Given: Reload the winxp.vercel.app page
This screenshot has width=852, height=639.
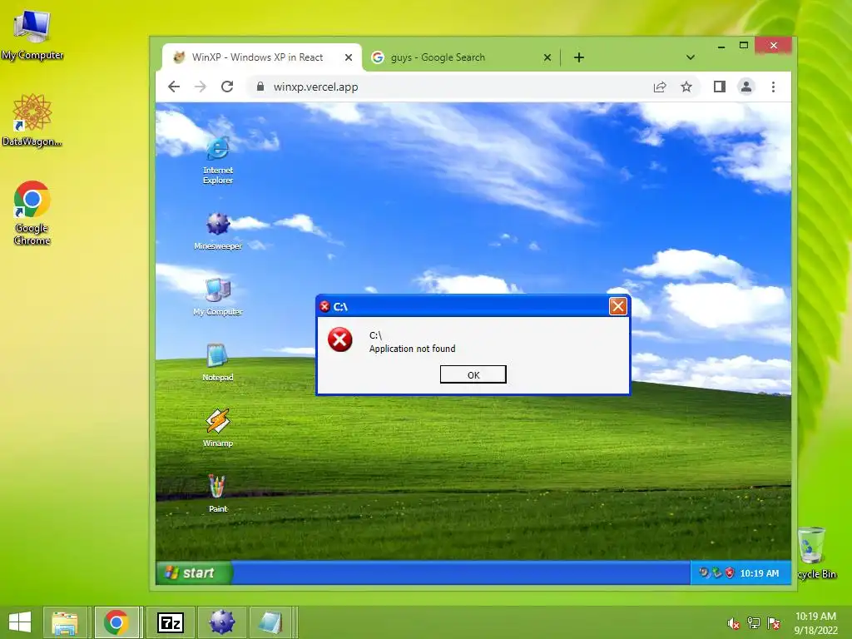Looking at the screenshot, I should [227, 87].
